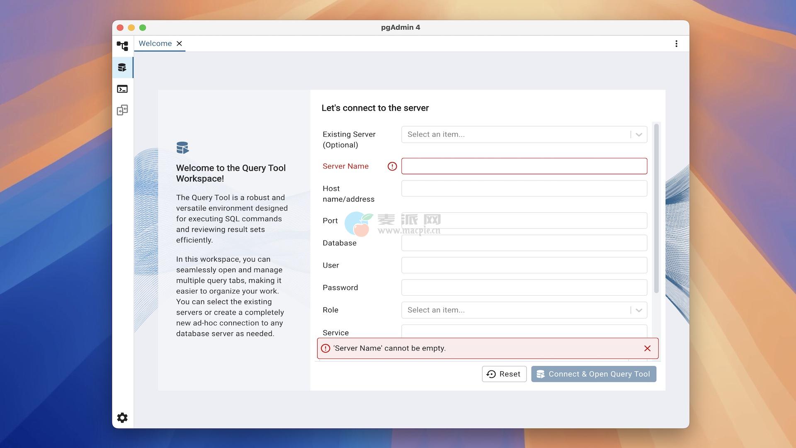Select the Query Tool workspace icon
Image resolution: width=796 pixels, height=448 pixels.
122,67
